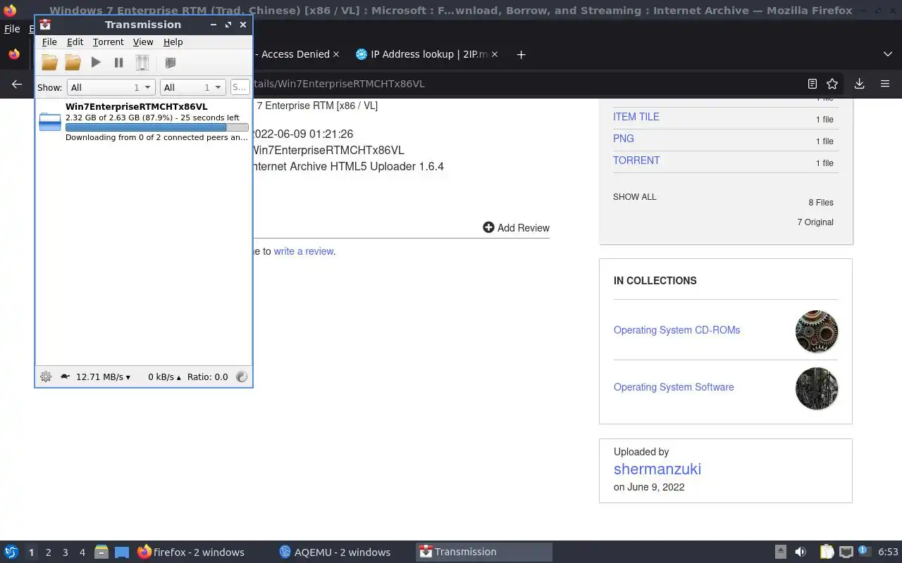This screenshot has width=902, height=563.
Task: Remove the torrent using the trash icon
Action: pos(142,63)
